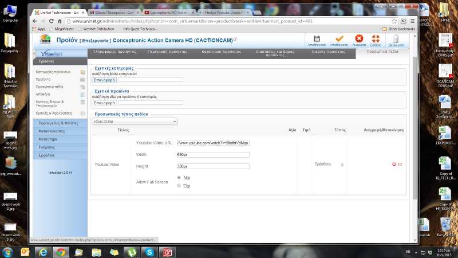Click the red move icon in Youtube Video row
The width and height of the screenshot is (458, 258).
point(400,165)
